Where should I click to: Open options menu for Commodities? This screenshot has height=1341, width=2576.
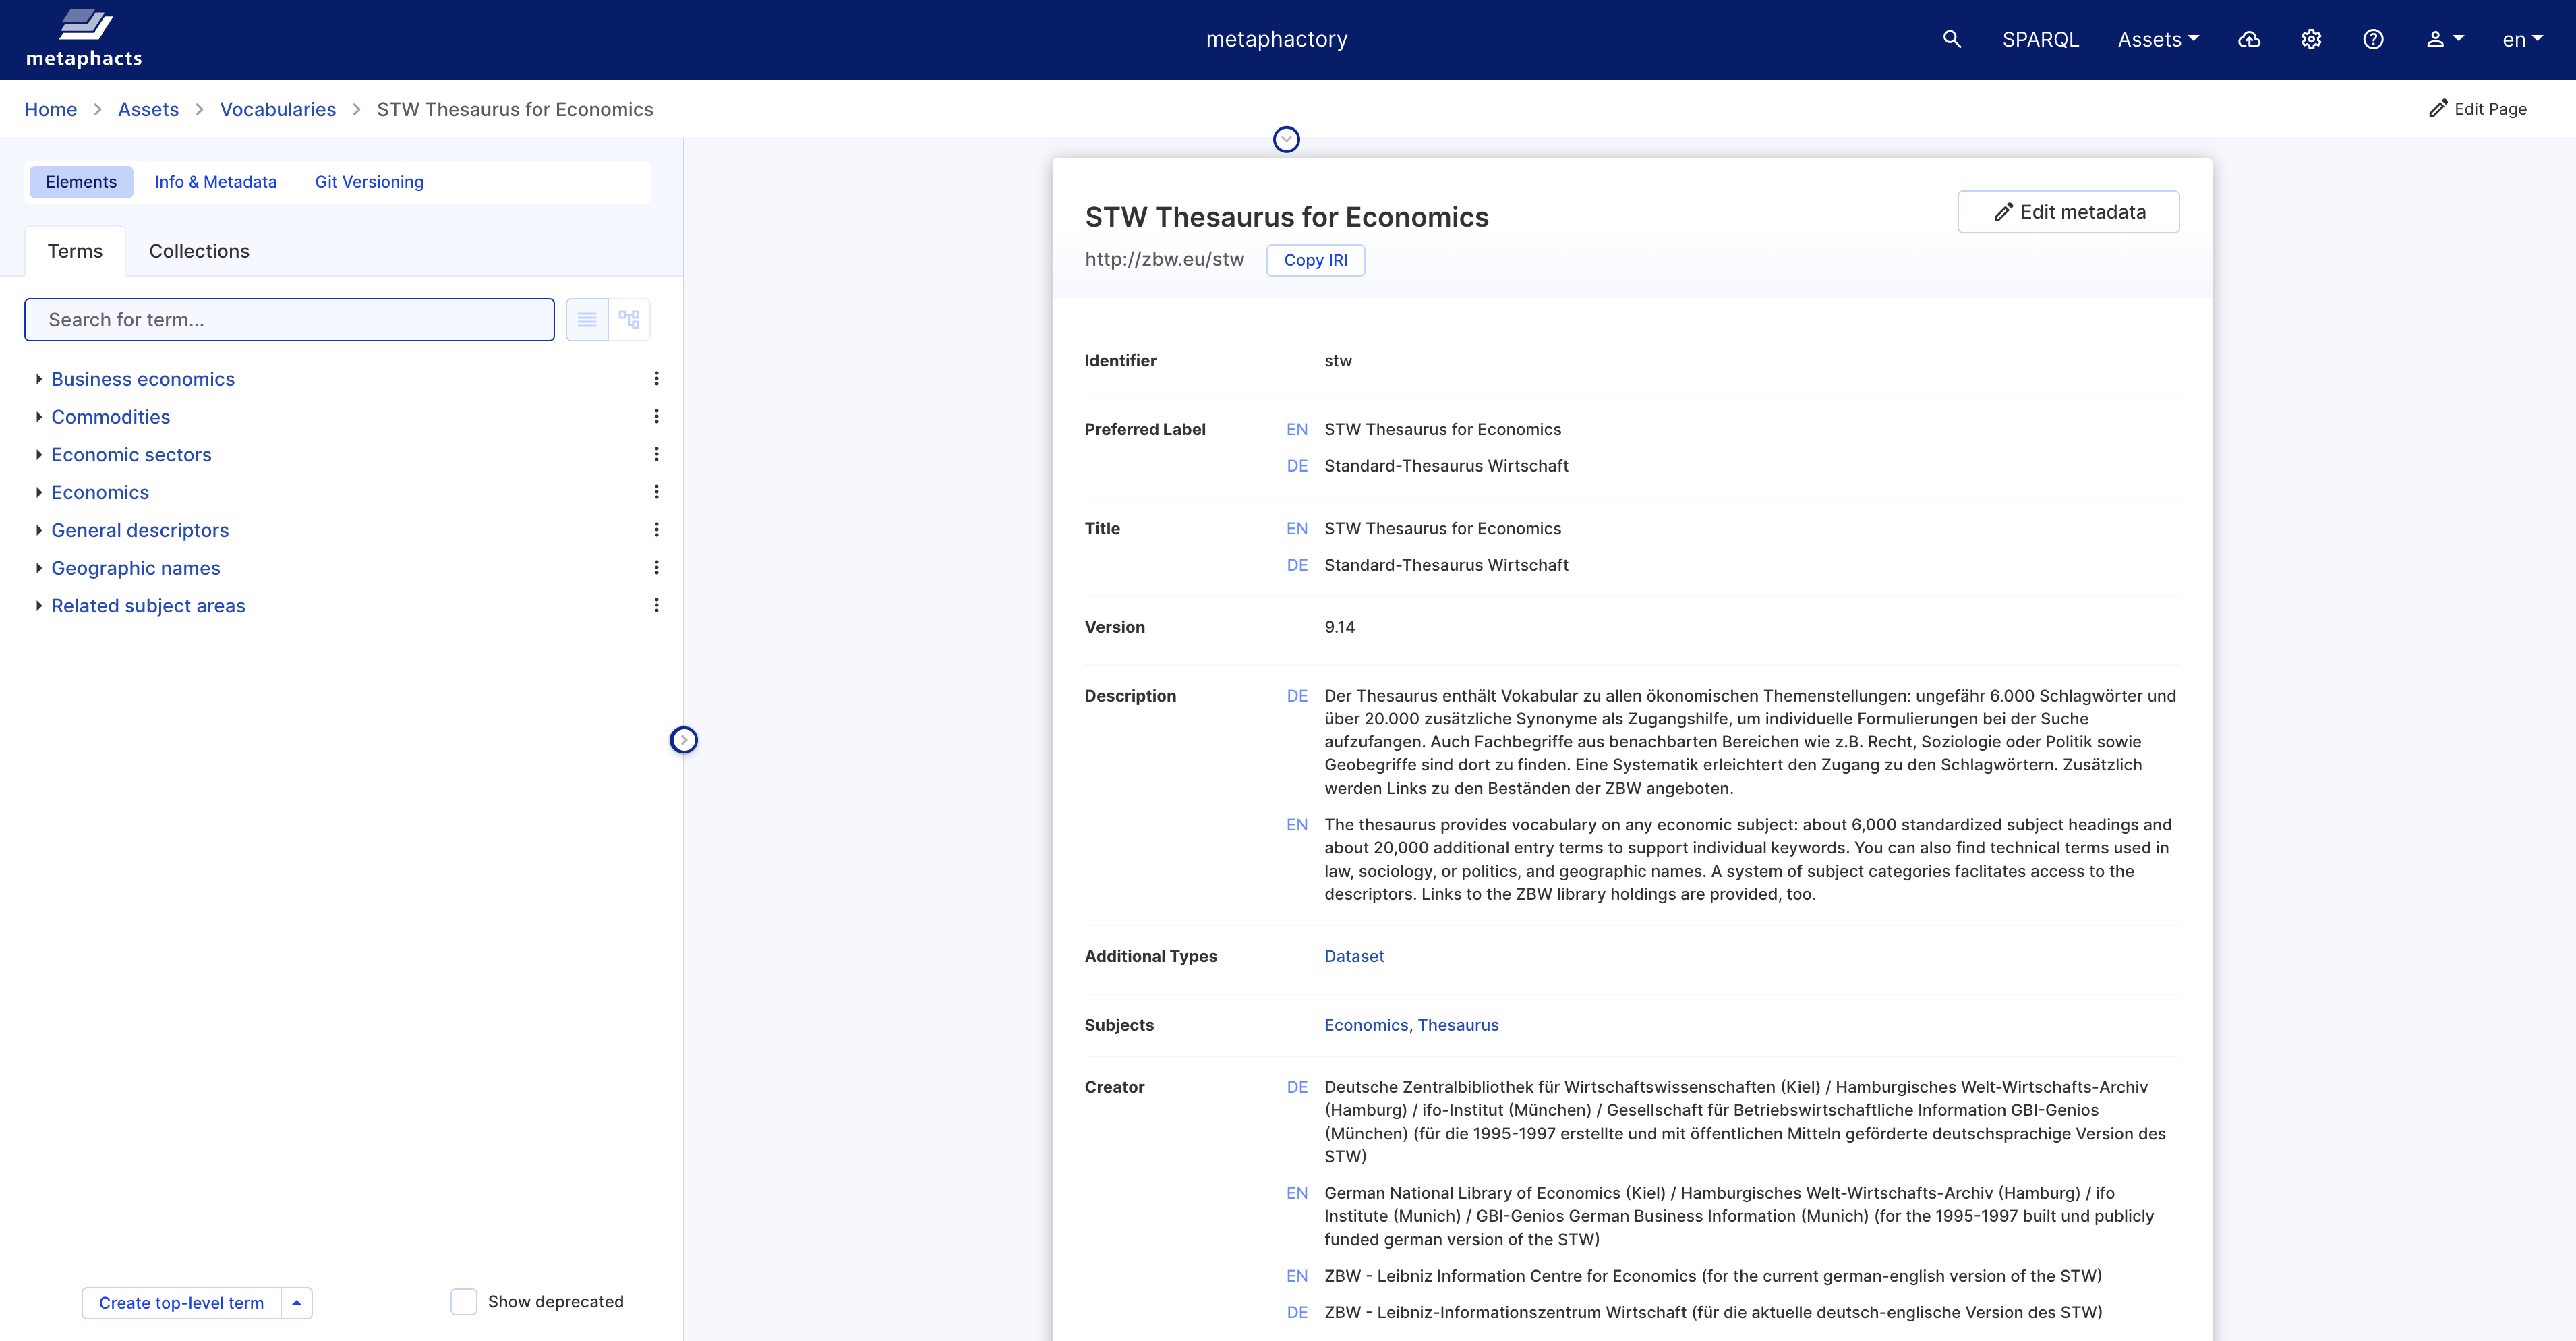656,417
